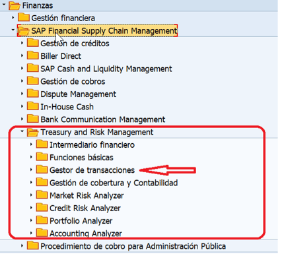Click the Gestor de transacciones folder icon
Viewport: 282px width, 256px height.
point(42,170)
